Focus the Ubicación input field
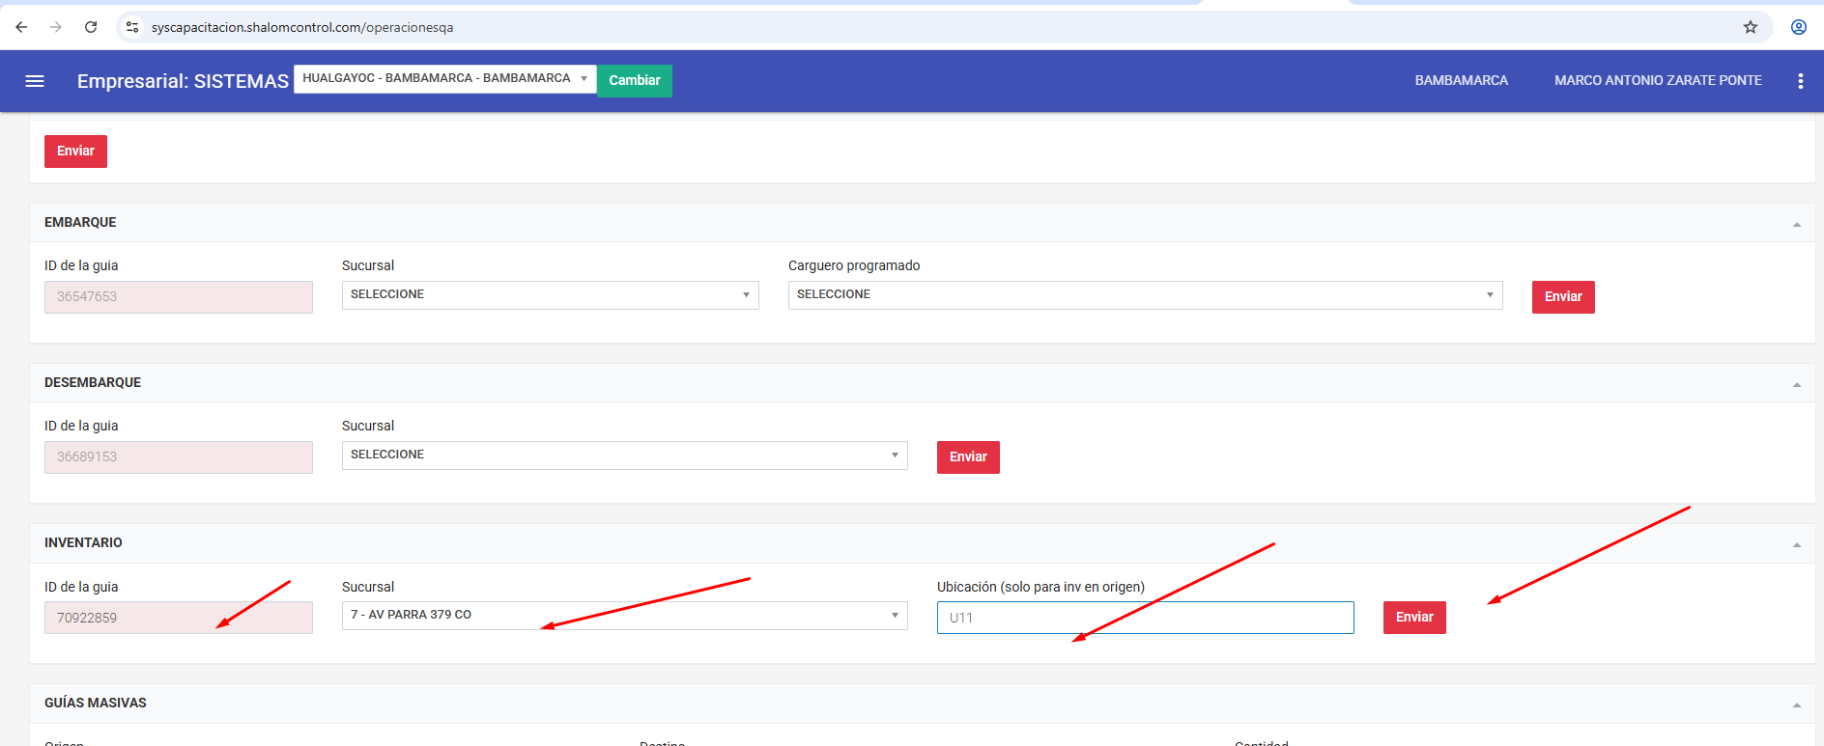 (1145, 618)
